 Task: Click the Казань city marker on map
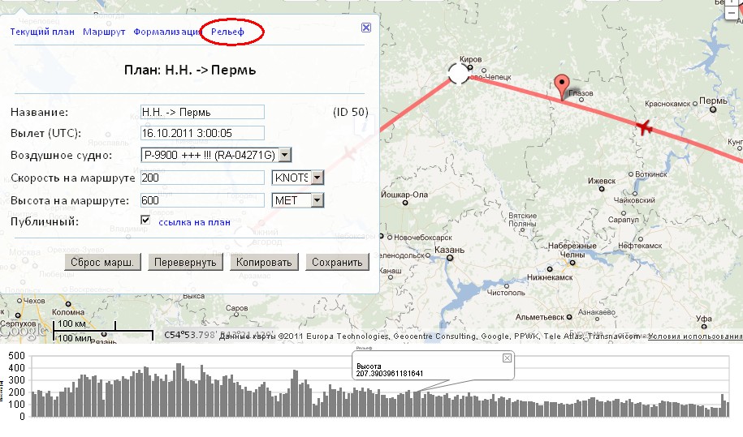click(450, 262)
